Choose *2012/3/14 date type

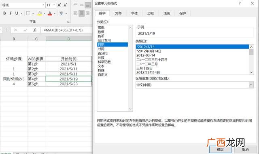point(193,47)
